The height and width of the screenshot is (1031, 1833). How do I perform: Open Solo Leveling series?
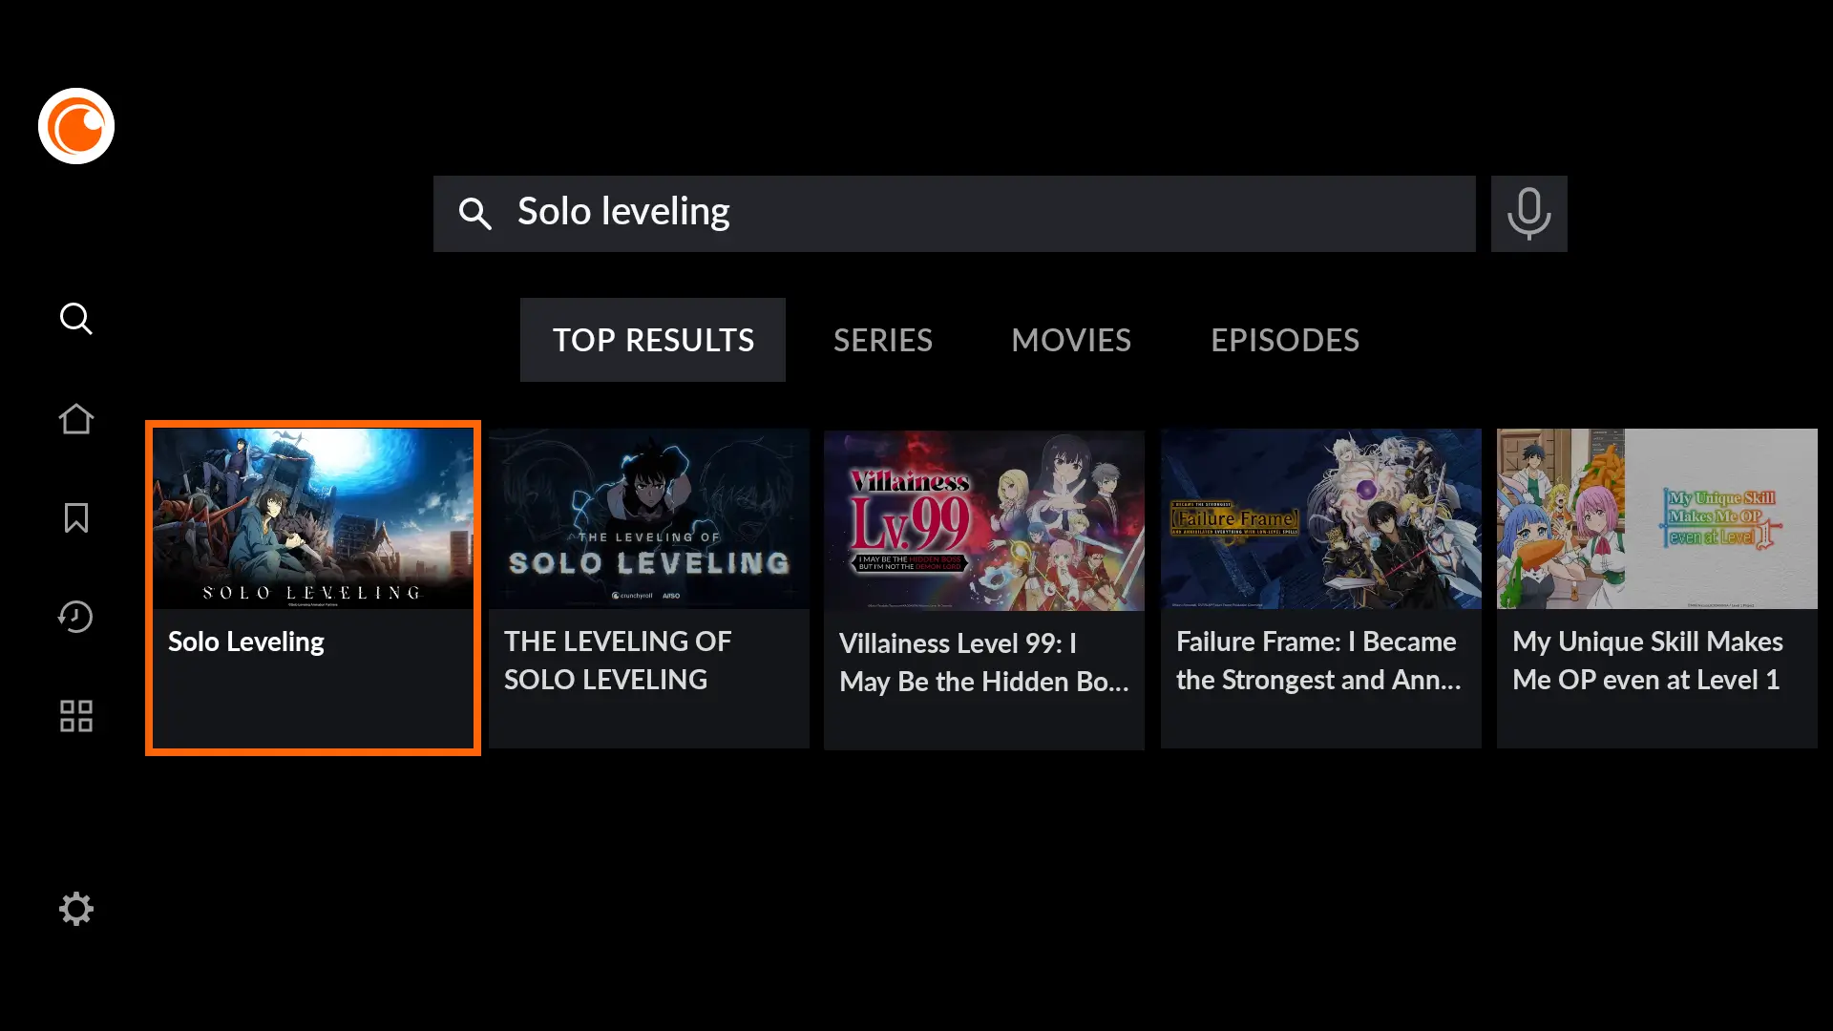click(x=312, y=588)
